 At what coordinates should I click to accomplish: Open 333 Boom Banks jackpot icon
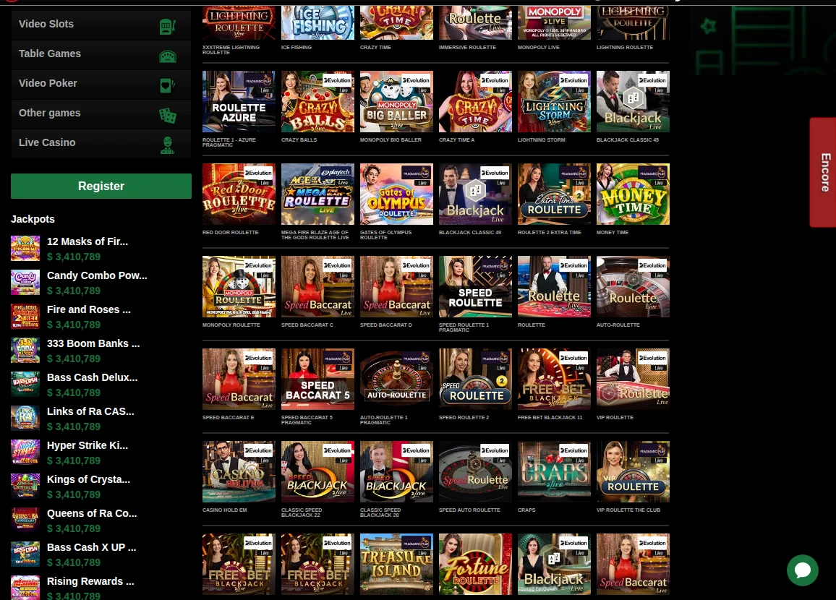click(x=25, y=351)
